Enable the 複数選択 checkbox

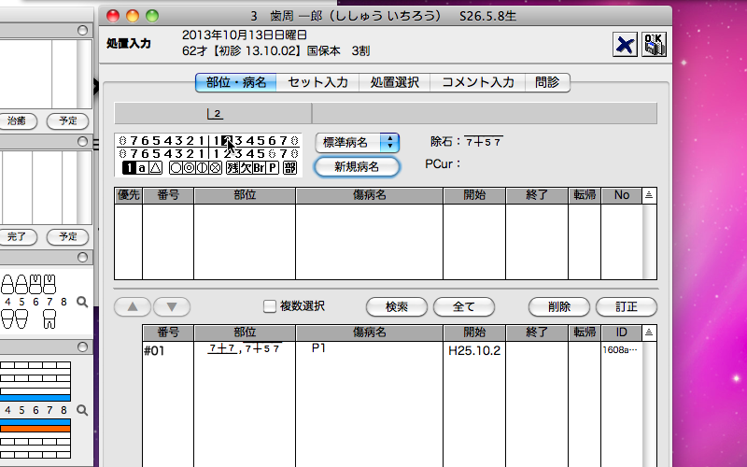[270, 306]
